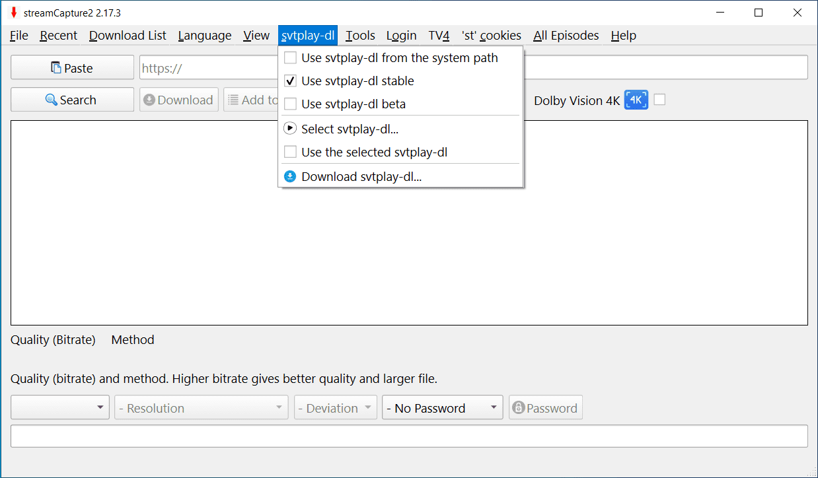Image resolution: width=818 pixels, height=478 pixels.
Task: Open the File menu
Action: tap(19, 36)
